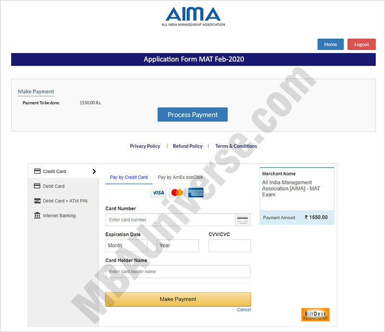The image size is (385, 332).
Task: Open the Year expiration dropdown
Action: point(178,245)
